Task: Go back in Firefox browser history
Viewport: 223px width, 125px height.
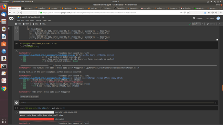Action: pos(10,13)
